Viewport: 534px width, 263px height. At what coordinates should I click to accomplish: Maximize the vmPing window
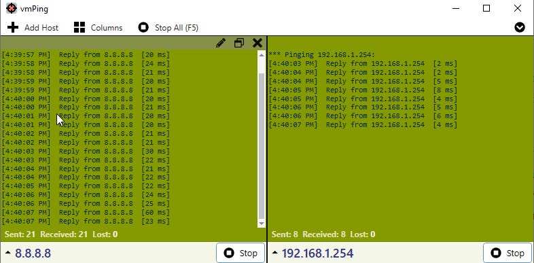(486, 8)
